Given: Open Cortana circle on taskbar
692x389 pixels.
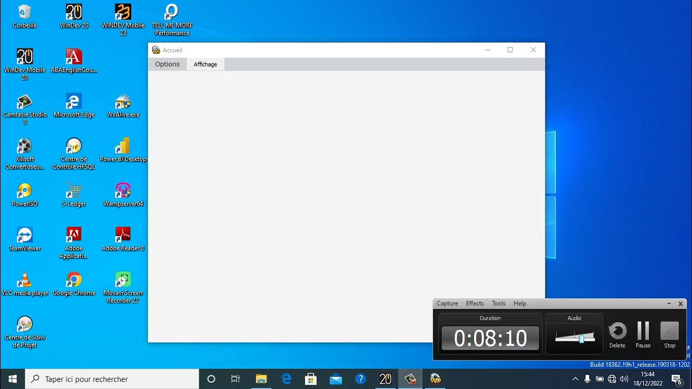Looking at the screenshot, I should 211,379.
